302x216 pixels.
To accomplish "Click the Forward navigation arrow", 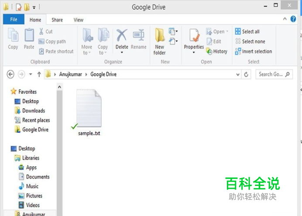I will (21, 74).
